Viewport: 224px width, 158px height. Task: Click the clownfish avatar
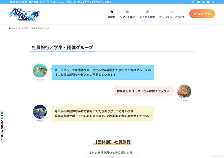click(184, 92)
